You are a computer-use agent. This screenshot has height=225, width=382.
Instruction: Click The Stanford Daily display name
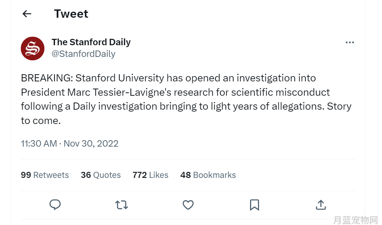(x=91, y=42)
